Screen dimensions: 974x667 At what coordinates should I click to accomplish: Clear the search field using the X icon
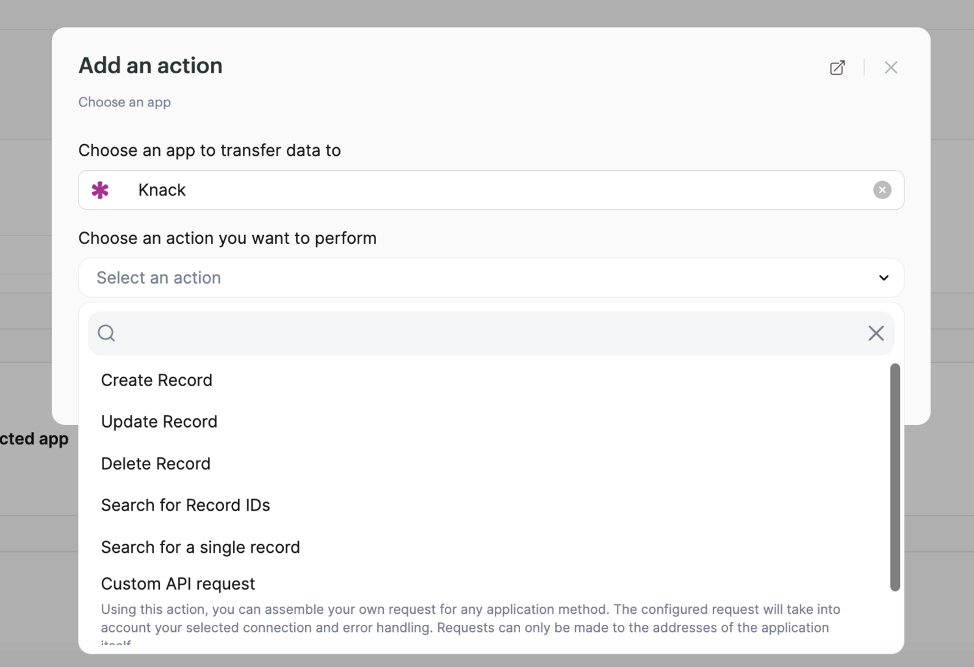875,333
